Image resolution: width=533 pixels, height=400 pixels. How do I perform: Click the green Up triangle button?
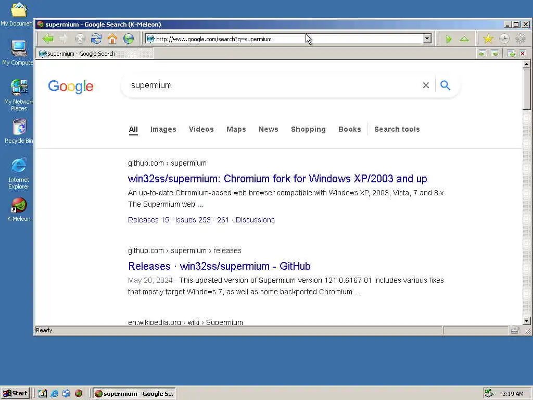(464, 39)
